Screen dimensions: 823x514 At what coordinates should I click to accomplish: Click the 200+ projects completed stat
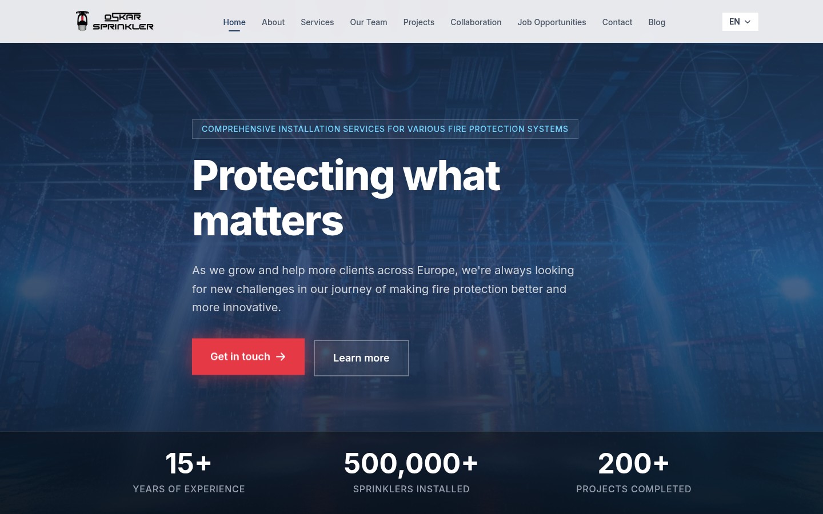633,472
